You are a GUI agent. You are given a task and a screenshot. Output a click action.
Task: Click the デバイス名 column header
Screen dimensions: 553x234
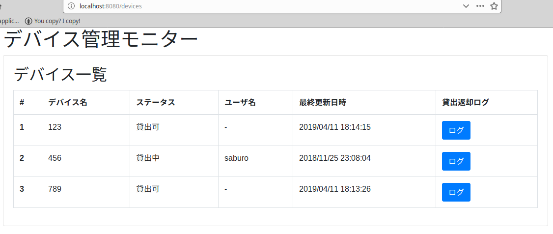(x=68, y=103)
